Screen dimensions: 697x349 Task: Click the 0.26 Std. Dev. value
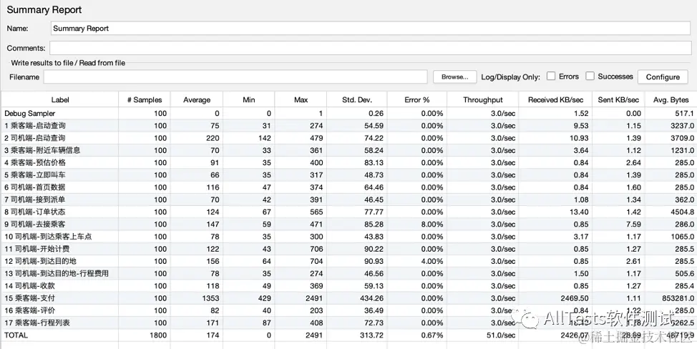[x=376, y=114]
